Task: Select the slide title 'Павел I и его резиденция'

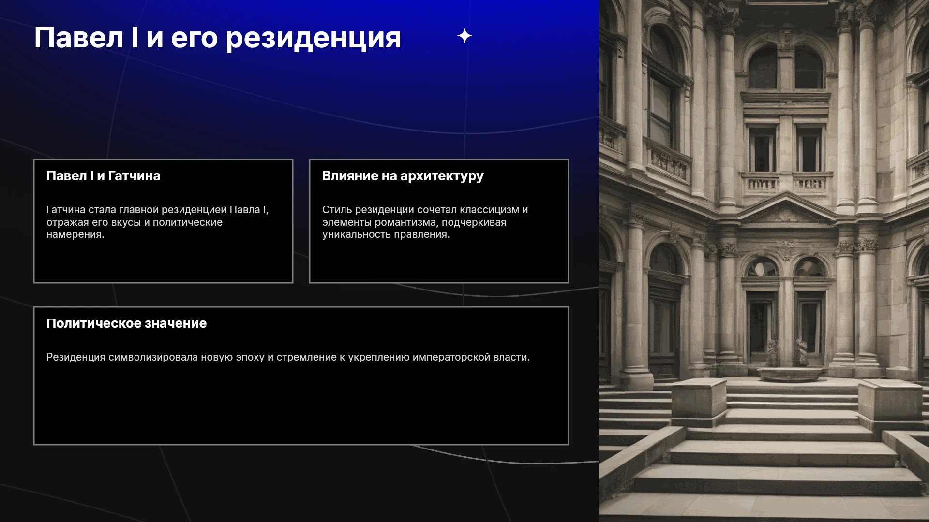Action: (x=218, y=38)
